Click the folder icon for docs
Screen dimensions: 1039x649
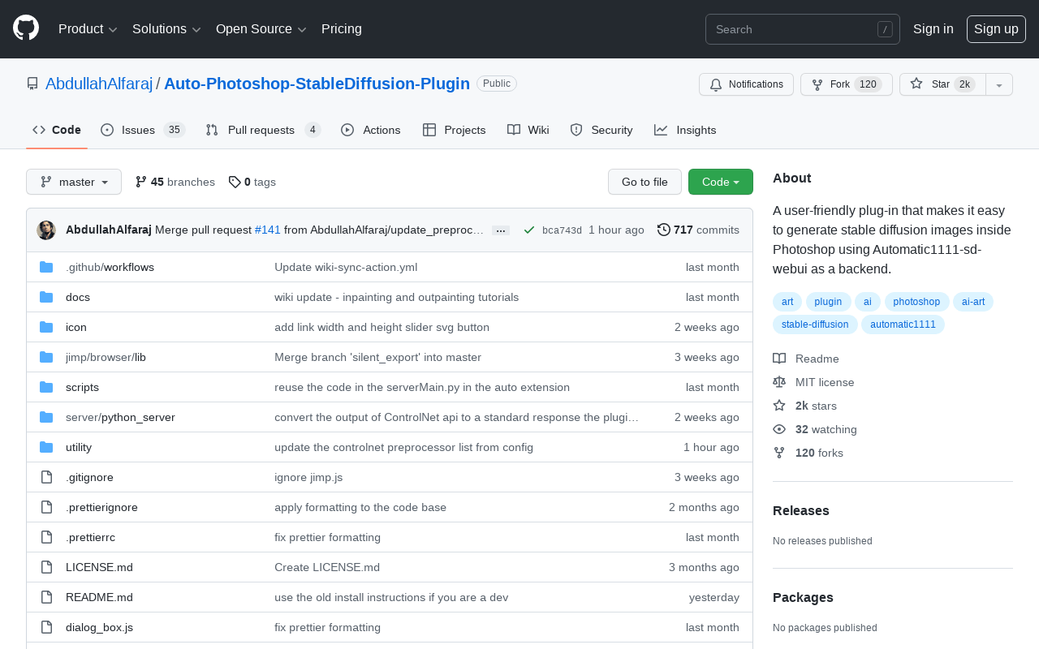coord(46,297)
